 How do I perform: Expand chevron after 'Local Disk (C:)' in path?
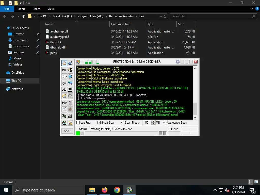[75, 16]
